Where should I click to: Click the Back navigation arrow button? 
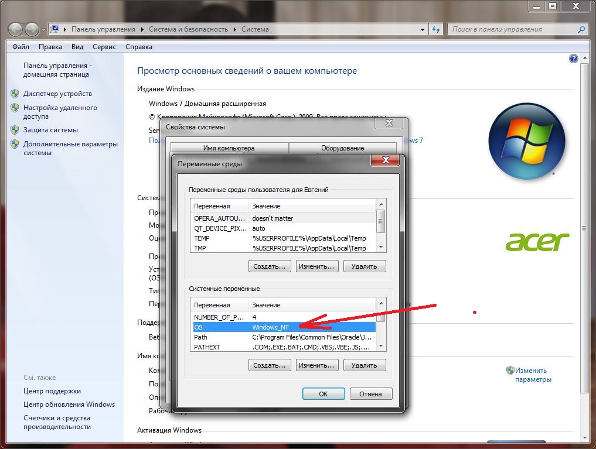(16, 29)
